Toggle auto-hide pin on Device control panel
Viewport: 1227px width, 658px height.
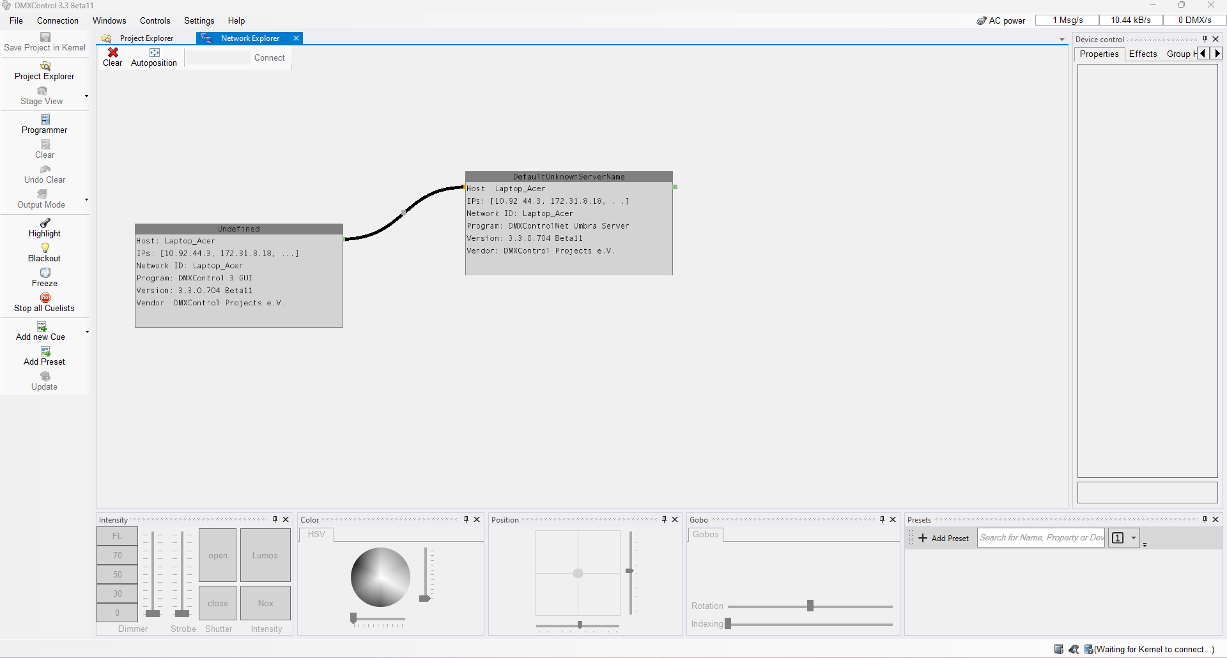(1205, 39)
